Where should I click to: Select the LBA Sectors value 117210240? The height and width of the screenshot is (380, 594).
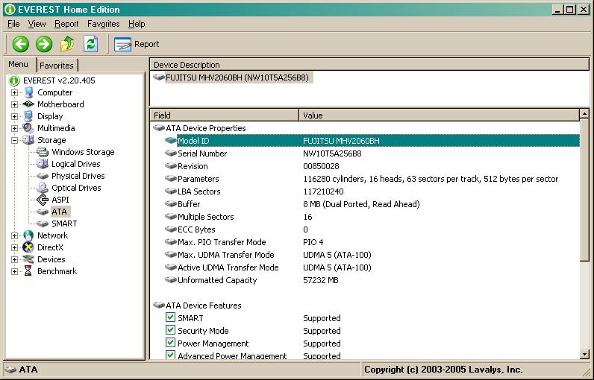pyautogui.click(x=323, y=191)
